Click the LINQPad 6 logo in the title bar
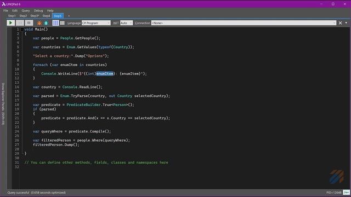Image resolution: width=351 pixels, height=197 pixels. (x=3, y=4)
